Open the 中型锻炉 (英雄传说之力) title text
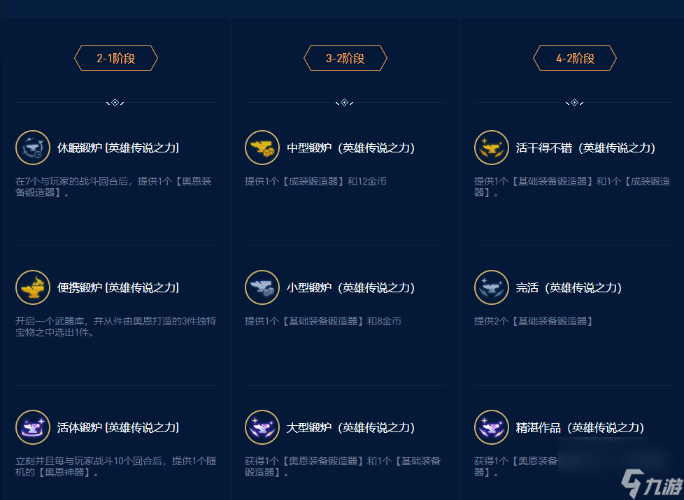Viewport: 684px width, 500px height. 350,148
